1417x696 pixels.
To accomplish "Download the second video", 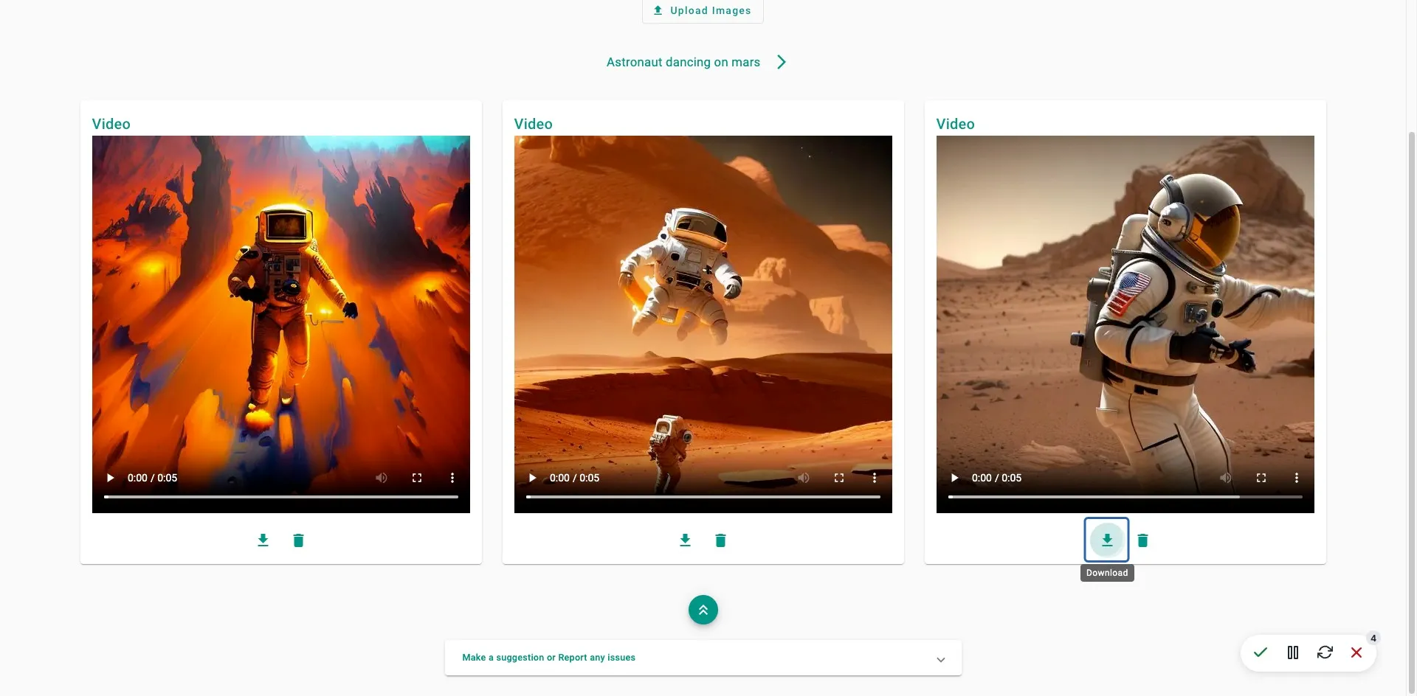I will click(x=685, y=540).
